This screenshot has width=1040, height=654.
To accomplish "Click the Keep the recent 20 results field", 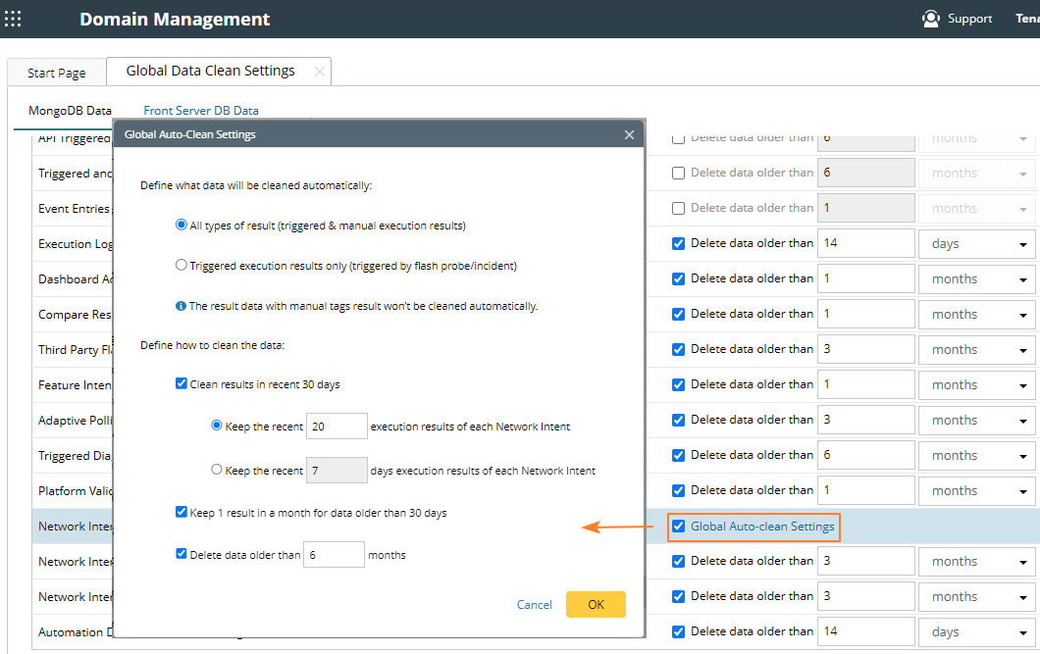I will [x=337, y=427].
